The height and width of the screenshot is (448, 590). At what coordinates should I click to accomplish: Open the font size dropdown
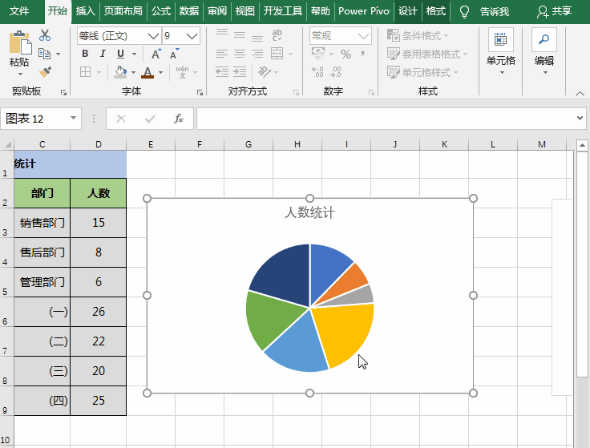click(x=192, y=36)
